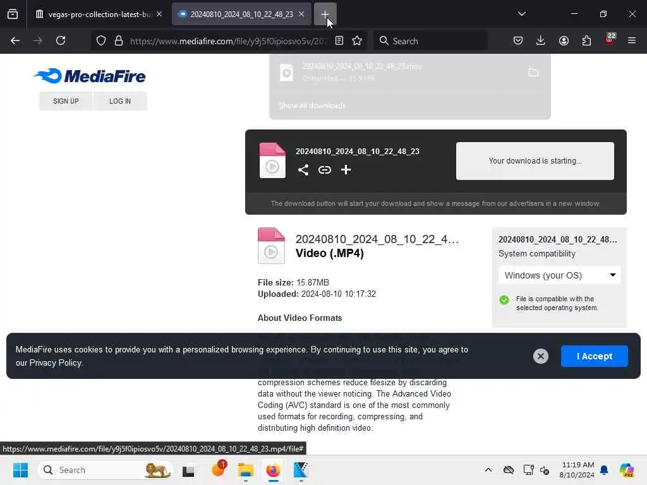This screenshot has height=485, width=647.
Task: Dismiss cookie banner with X
Action: coord(541,356)
